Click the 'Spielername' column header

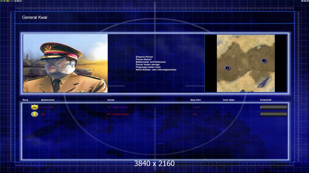coord(48,100)
